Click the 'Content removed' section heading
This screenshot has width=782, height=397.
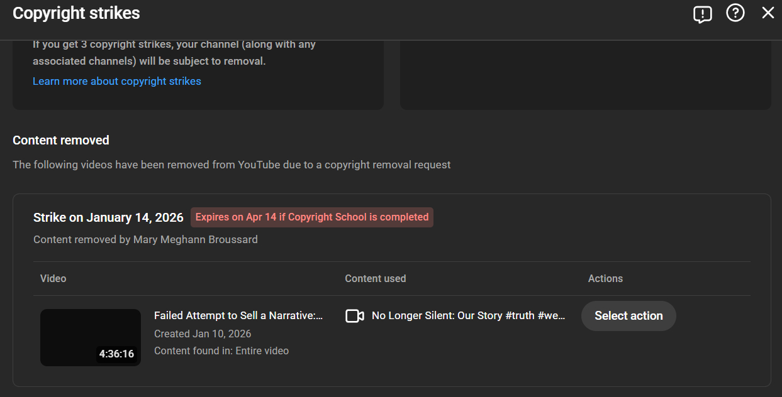tap(61, 140)
